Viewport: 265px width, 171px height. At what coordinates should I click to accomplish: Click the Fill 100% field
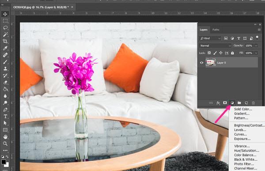(249, 53)
